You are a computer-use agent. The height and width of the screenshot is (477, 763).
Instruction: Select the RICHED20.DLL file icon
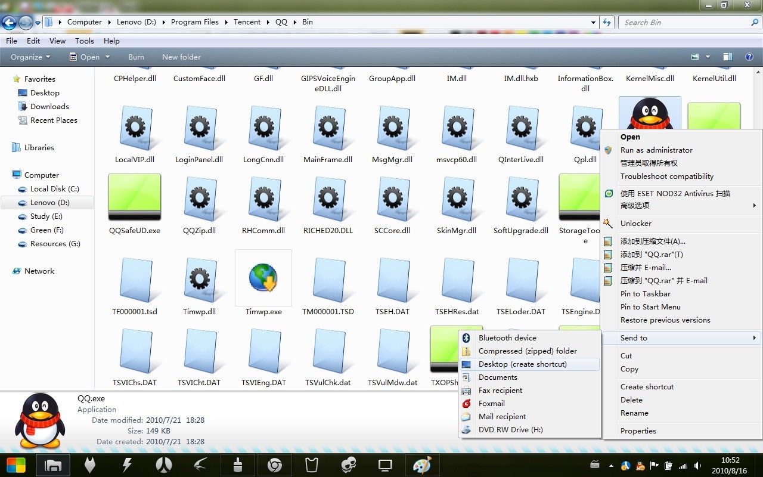coord(328,199)
